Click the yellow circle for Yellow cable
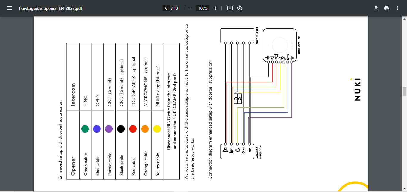The image size is (407, 192). coord(157,129)
